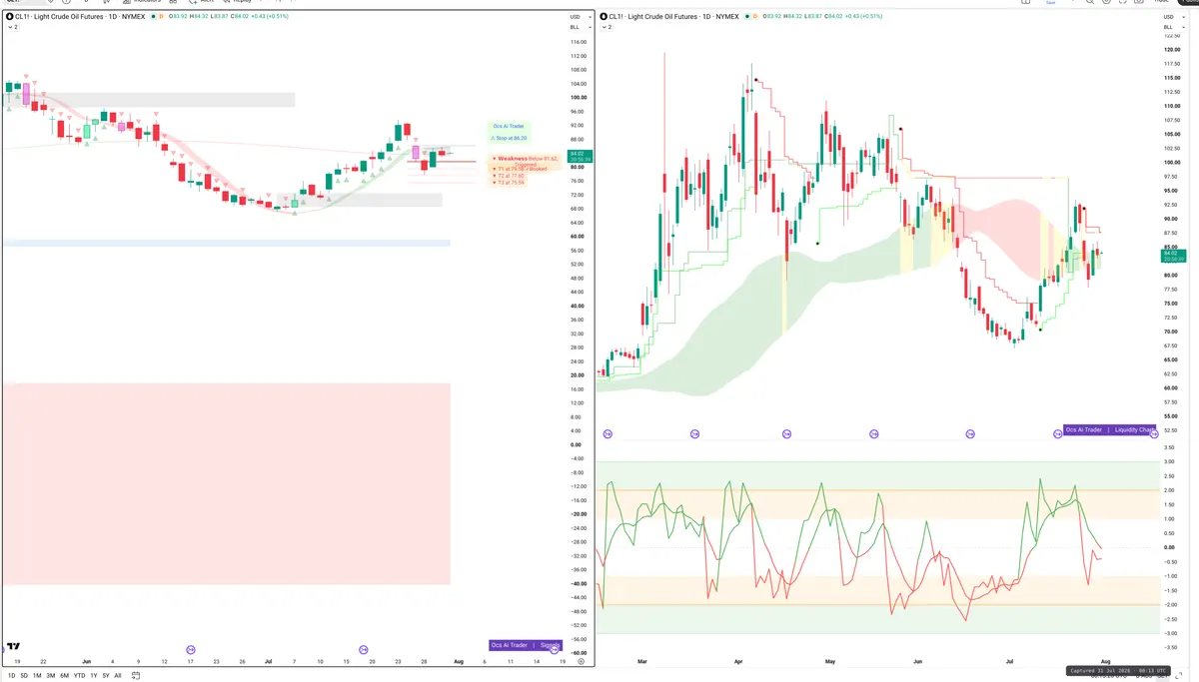Collapse indicator legend '2' in right chart

click(x=607, y=27)
